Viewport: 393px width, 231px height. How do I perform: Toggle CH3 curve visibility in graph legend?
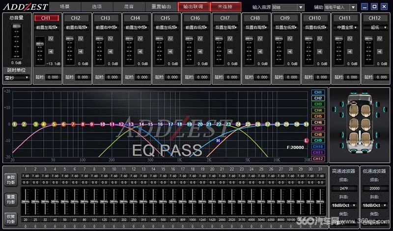coord(318,104)
